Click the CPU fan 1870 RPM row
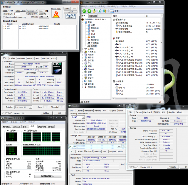This screenshot has width=188, height=185. tap(137, 84)
